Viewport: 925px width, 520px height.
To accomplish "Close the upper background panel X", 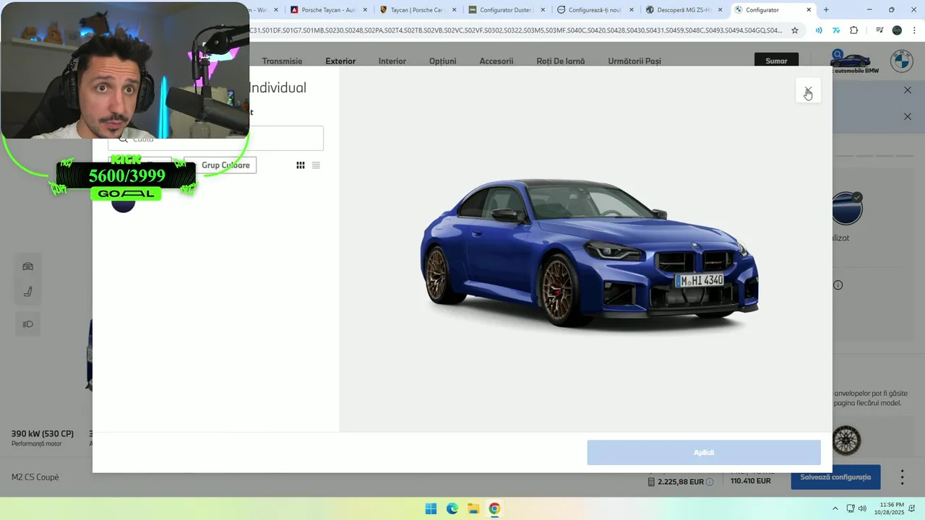I will [908, 90].
